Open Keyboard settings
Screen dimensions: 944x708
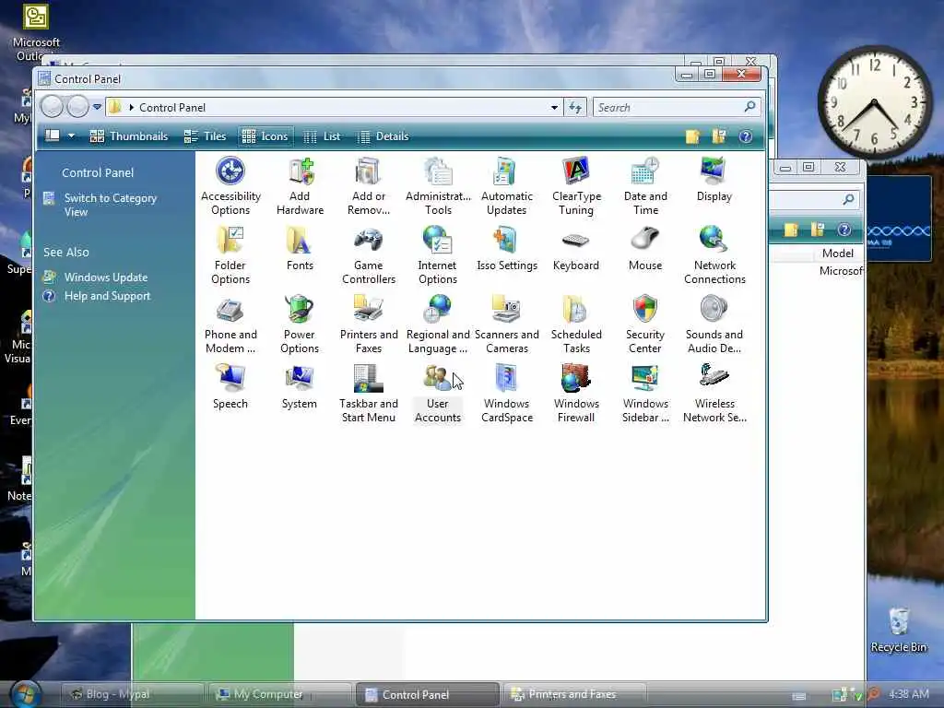tap(576, 248)
